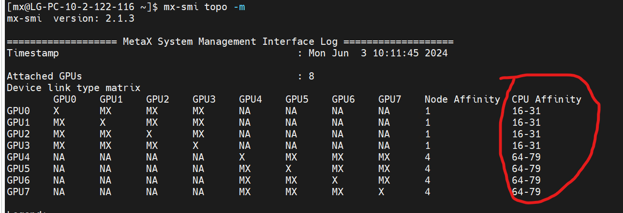Click the GPU5 column header
Image resolution: width=623 pixels, height=213 pixels.
pos(297,99)
